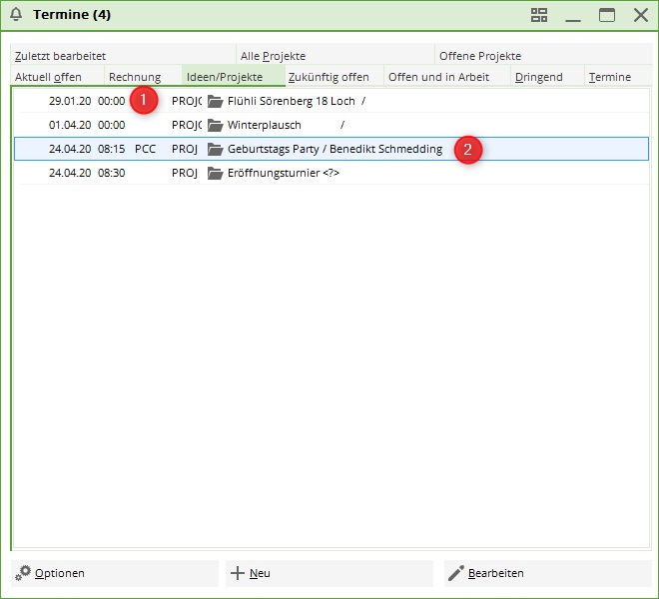Open the Alle Projekte tab
659x599 pixels.
273,56
